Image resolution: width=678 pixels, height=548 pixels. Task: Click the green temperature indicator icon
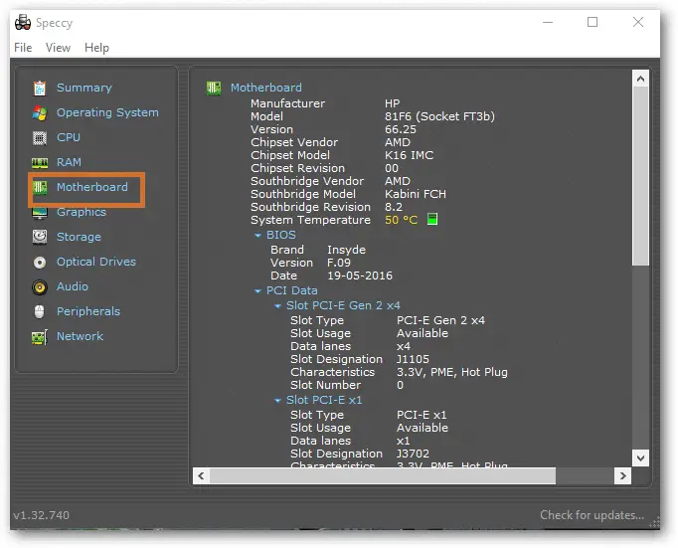click(432, 219)
